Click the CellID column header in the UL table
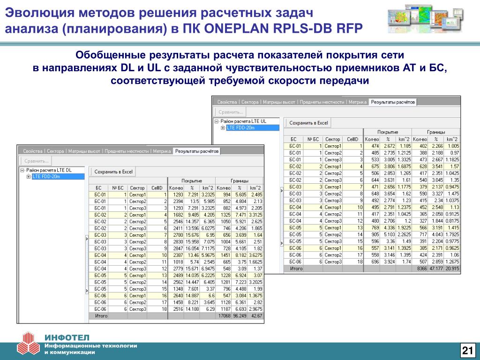The height and width of the screenshot is (360, 480). tap(352, 139)
